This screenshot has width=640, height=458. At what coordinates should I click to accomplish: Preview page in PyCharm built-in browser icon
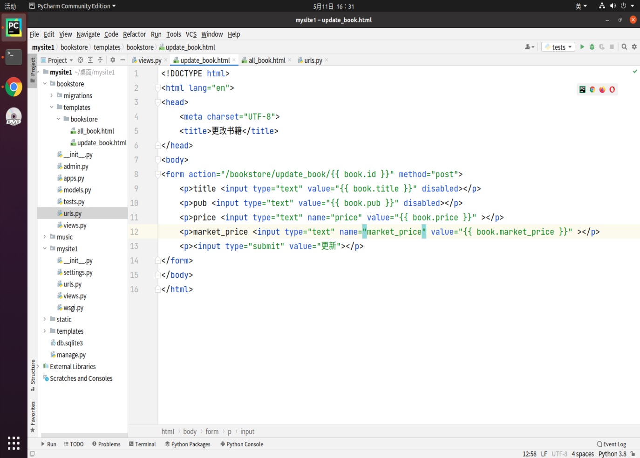coord(582,89)
